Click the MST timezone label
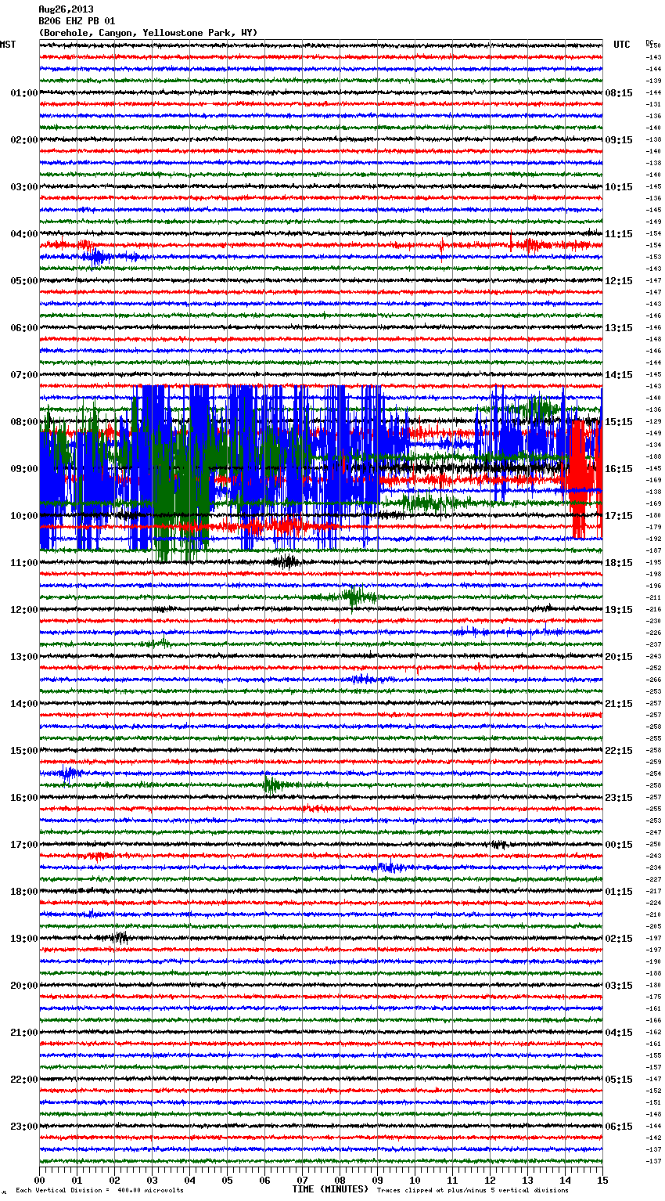The image size is (665, 1201). tap(8, 45)
